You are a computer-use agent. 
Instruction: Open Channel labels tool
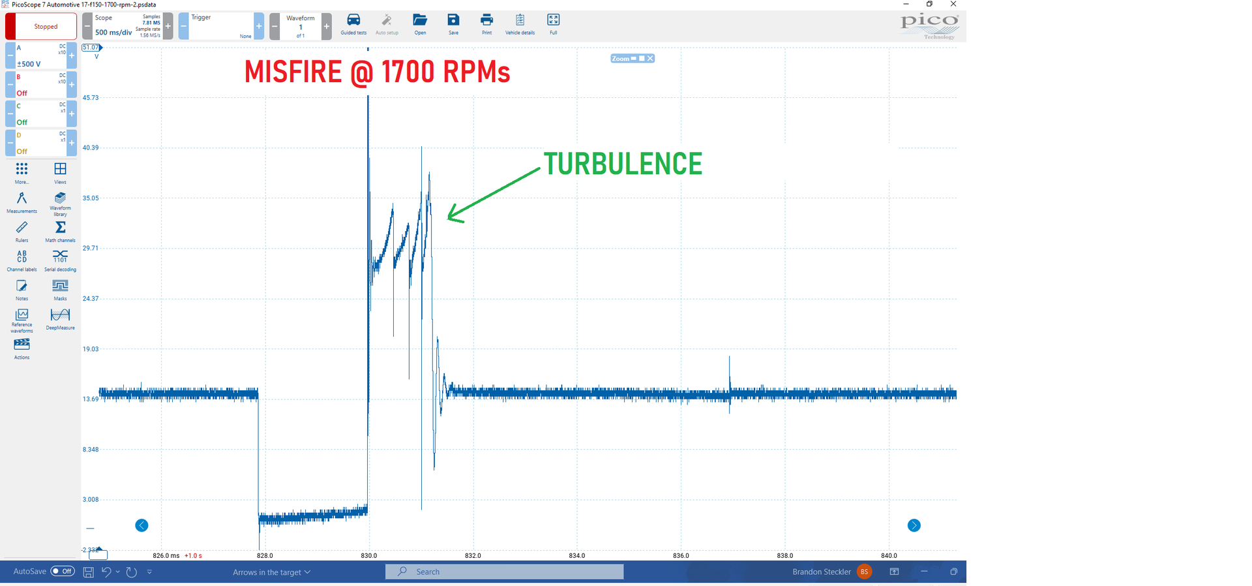22,260
